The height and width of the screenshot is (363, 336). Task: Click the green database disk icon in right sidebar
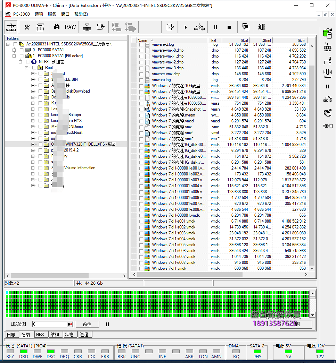point(327,34)
